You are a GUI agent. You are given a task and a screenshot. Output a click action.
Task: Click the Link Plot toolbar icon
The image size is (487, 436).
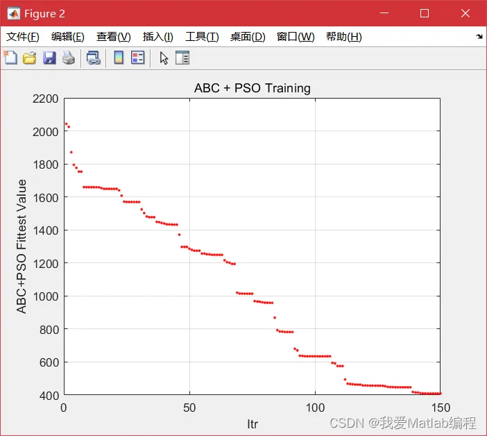94,58
